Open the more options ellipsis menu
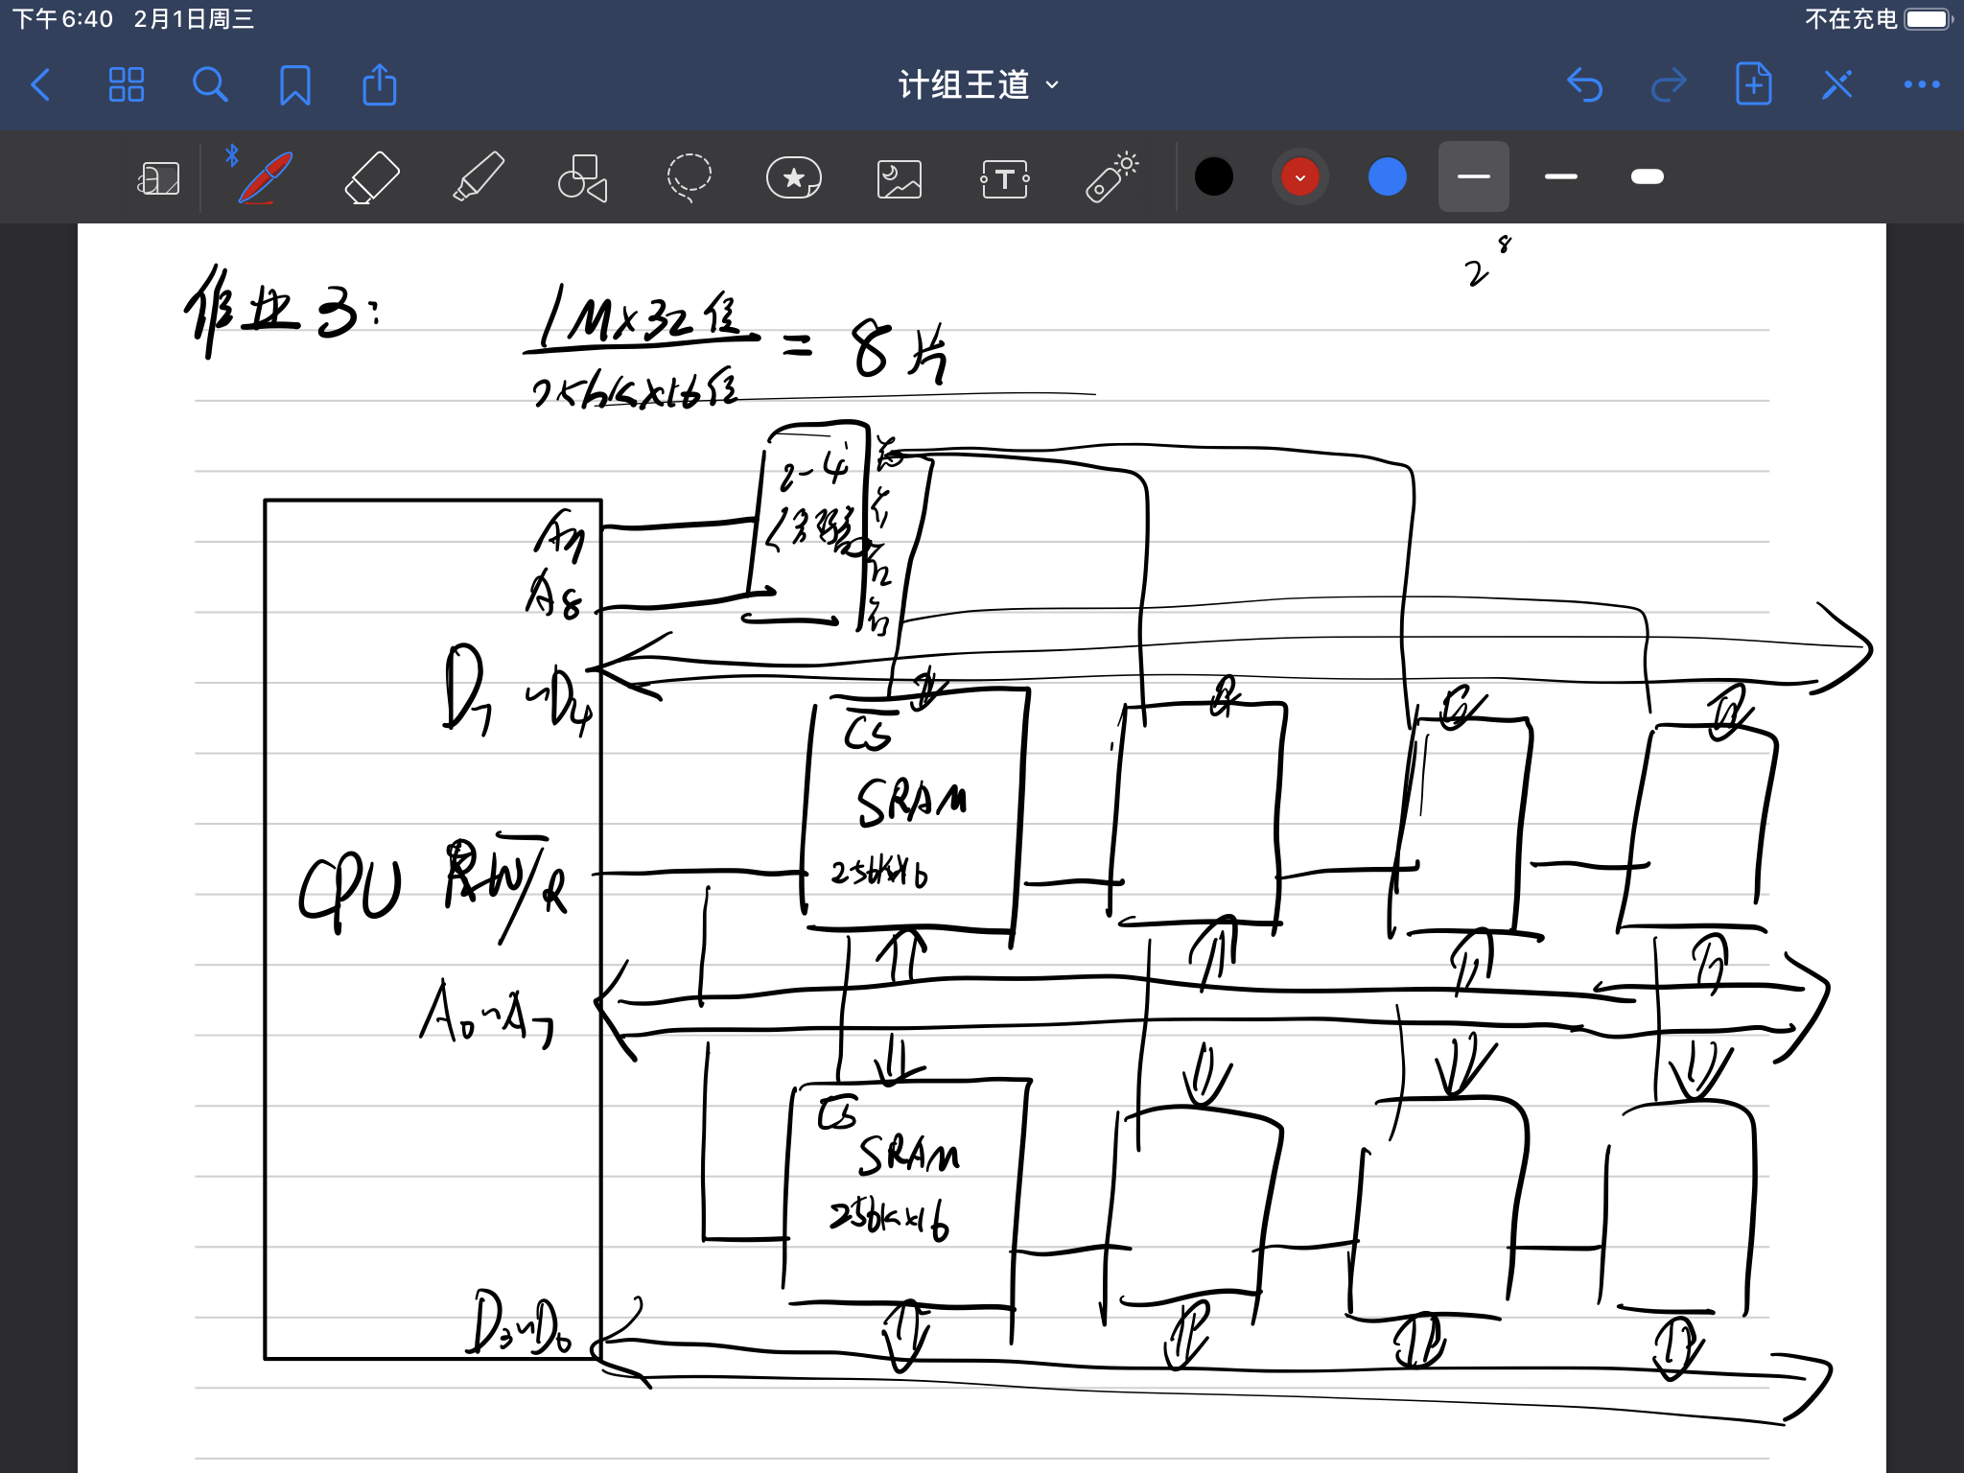 tap(1921, 84)
